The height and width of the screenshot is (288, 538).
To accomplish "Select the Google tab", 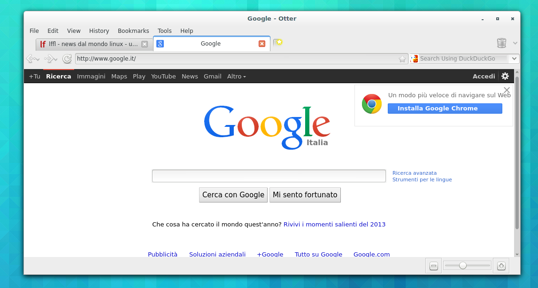I will (x=212, y=44).
